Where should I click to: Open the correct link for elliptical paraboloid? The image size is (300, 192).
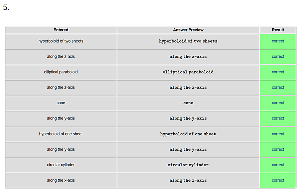point(278,72)
